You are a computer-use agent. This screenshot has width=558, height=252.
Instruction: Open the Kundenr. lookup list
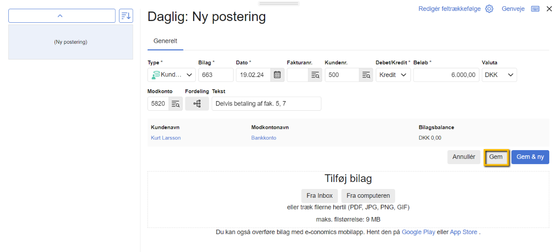[366, 75]
